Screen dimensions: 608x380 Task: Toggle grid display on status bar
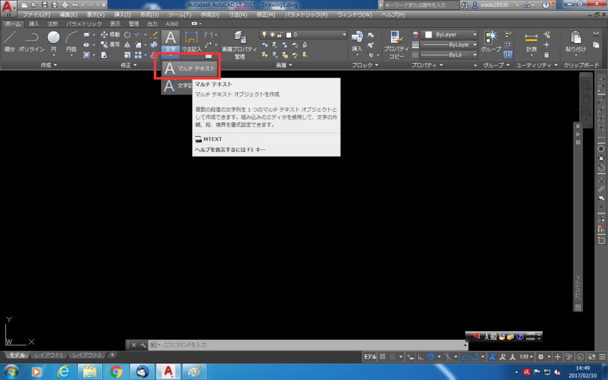click(x=382, y=357)
